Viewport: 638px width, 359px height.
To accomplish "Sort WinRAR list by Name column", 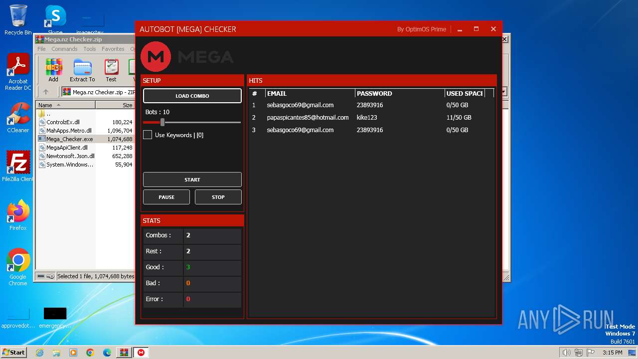I will 65,105.
